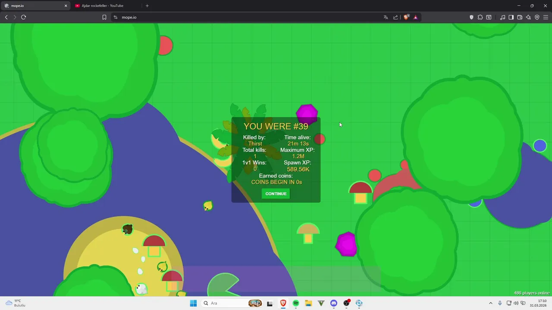Expand hidden system tray icons

(490, 303)
